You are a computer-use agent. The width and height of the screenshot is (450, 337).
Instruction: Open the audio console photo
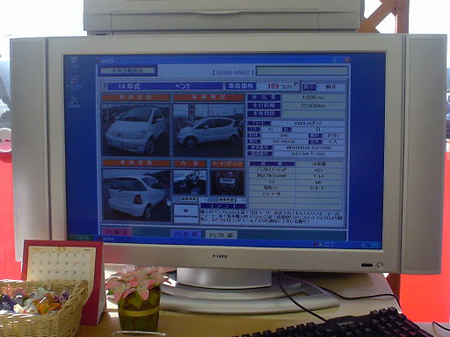point(228,183)
